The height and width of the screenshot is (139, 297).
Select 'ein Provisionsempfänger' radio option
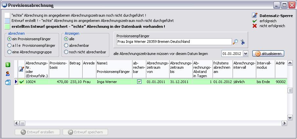(10, 39)
